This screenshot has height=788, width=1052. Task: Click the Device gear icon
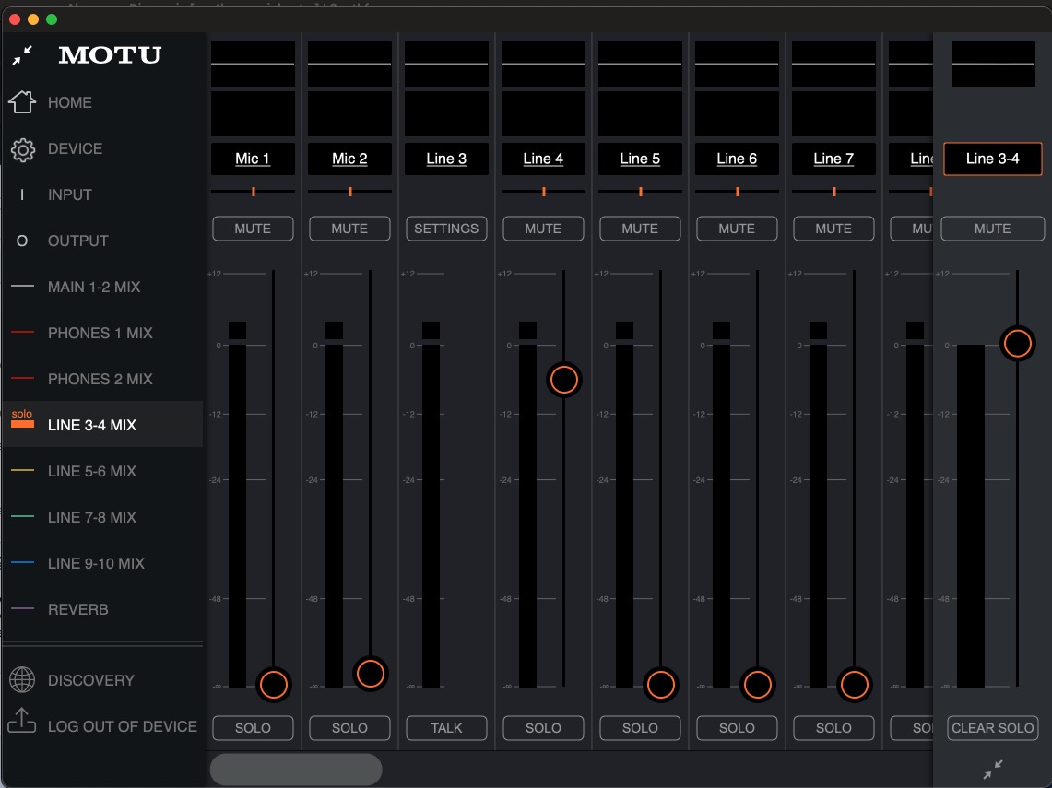pos(23,149)
